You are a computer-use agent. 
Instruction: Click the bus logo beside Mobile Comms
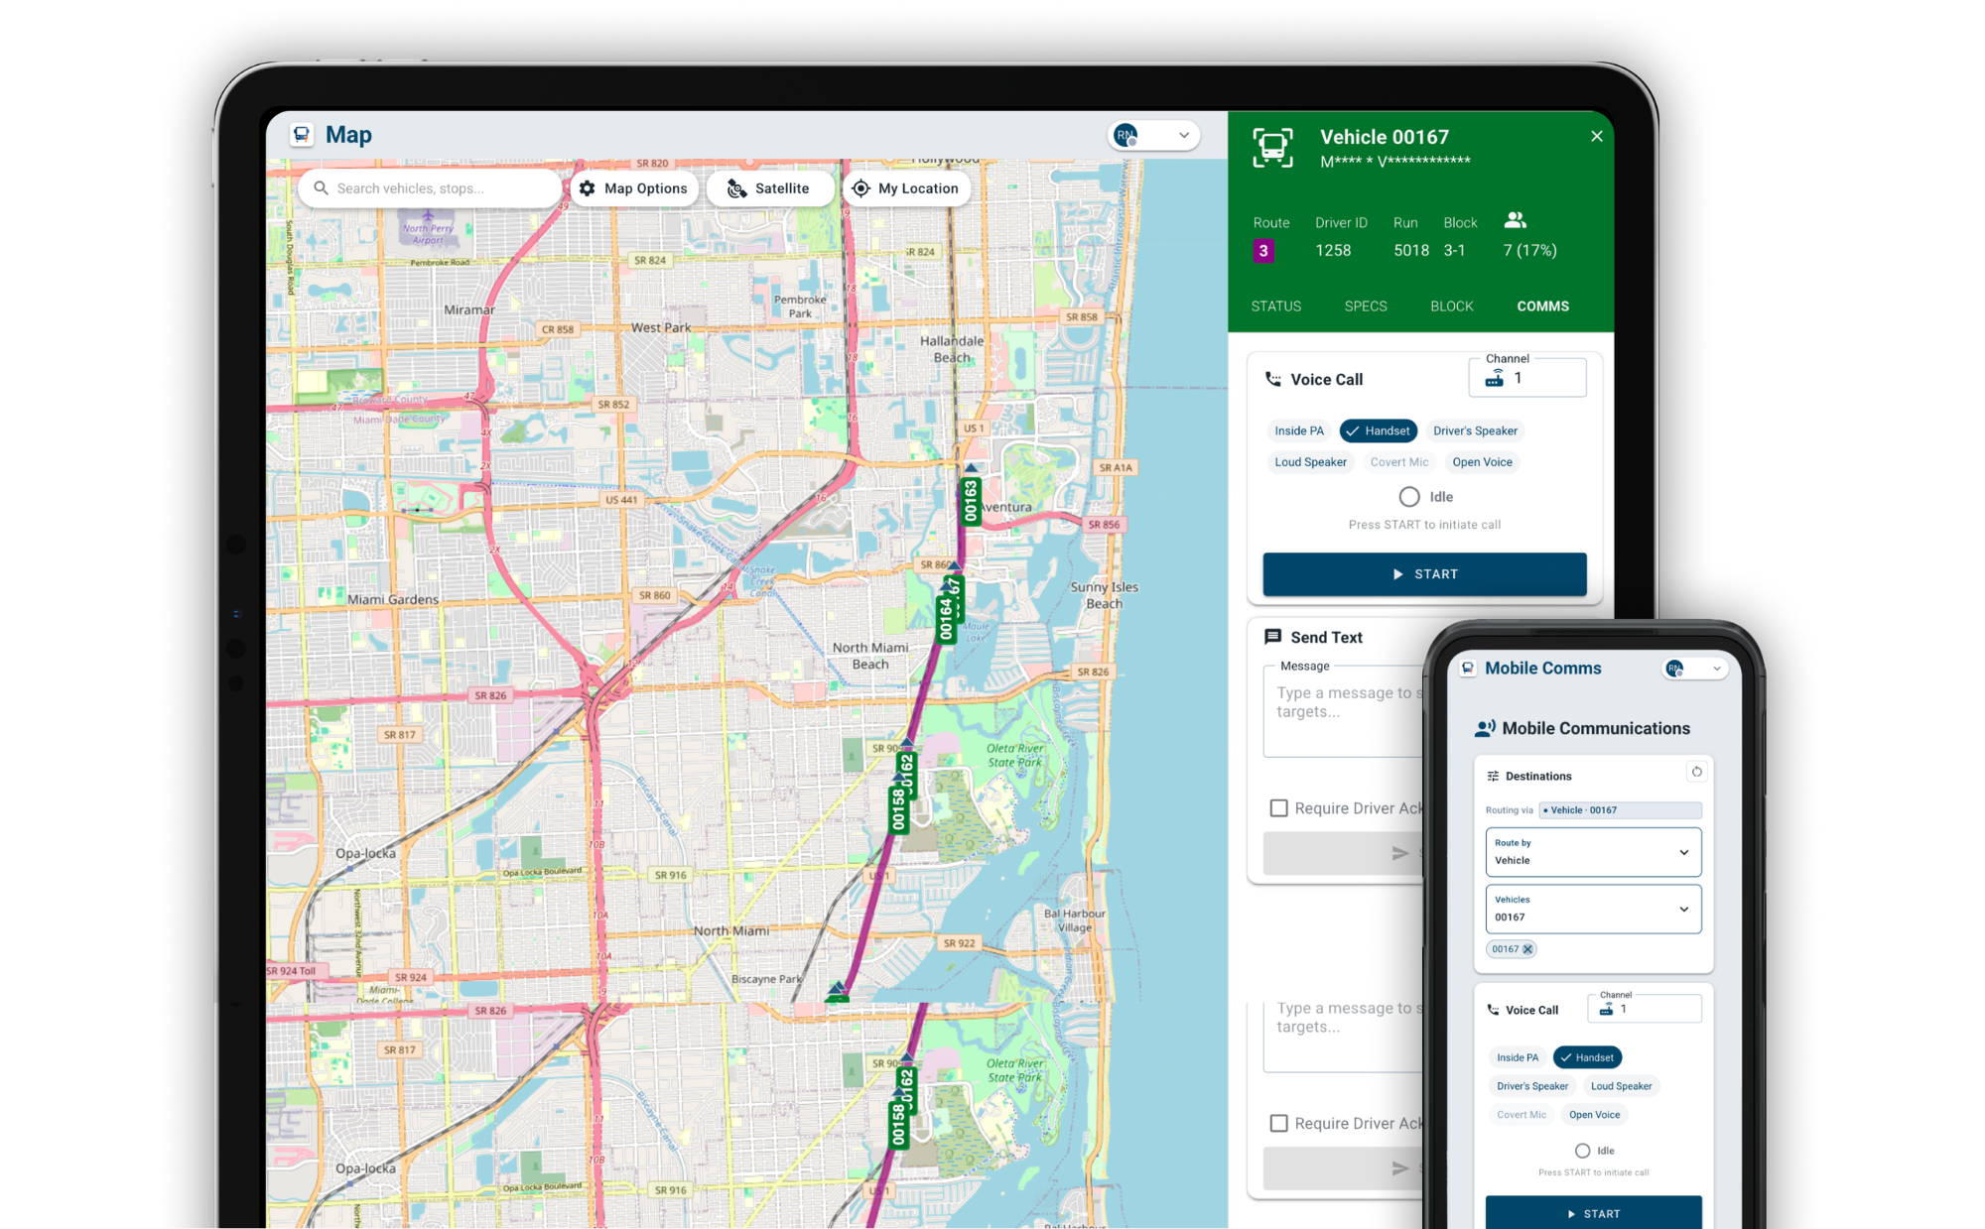point(1468,669)
